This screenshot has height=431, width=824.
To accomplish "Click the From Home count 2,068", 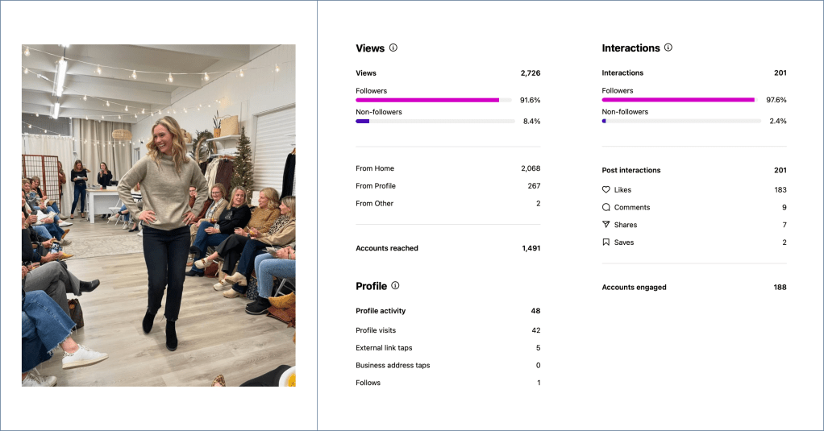I will point(531,168).
